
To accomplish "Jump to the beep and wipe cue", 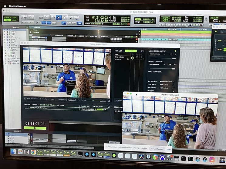I will pos(128,59).
